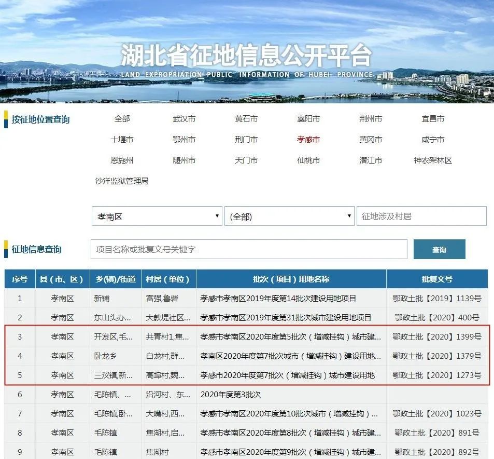Click the 查询 search button
The height and width of the screenshot is (459, 494).
pyautogui.click(x=439, y=249)
